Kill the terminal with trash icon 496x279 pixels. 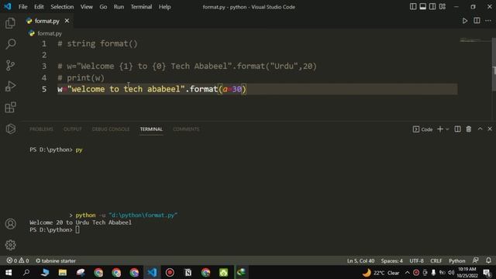(469, 129)
